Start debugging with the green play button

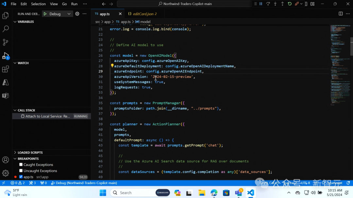click(x=45, y=14)
